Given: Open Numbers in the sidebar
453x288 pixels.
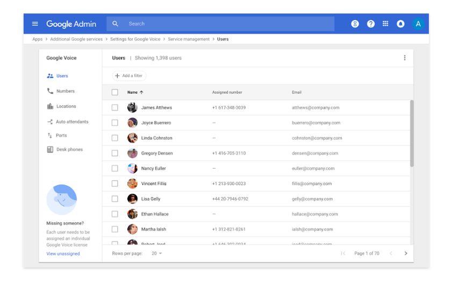Looking at the screenshot, I should pos(61,91).
